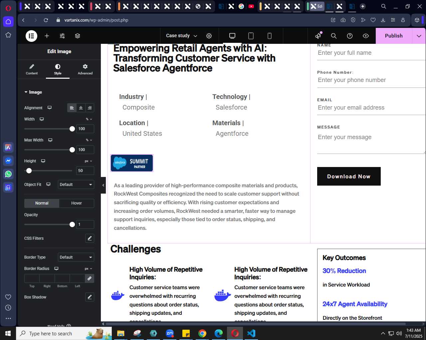Screen dimensions: 426x340
Task: Expand the Publish options arrow
Action: coord(419,36)
